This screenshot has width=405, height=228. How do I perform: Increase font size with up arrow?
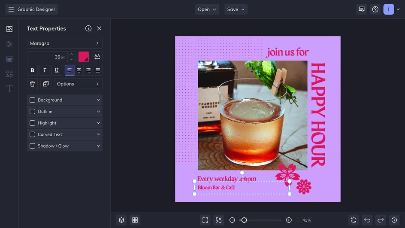72,54
